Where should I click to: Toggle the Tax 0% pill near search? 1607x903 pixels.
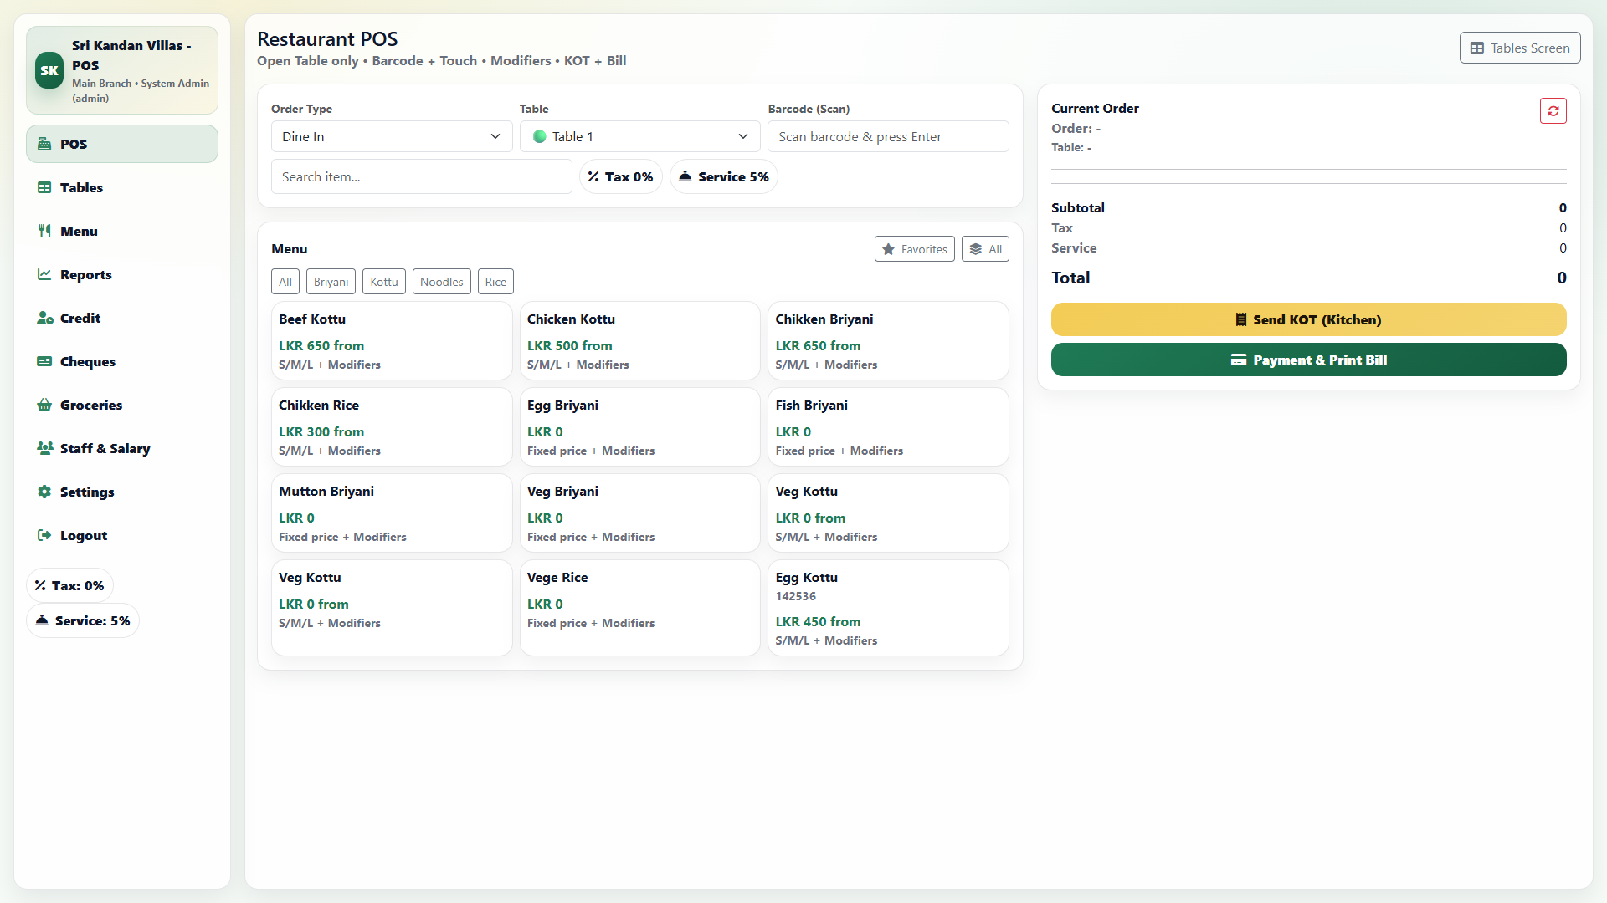coord(620,176)
